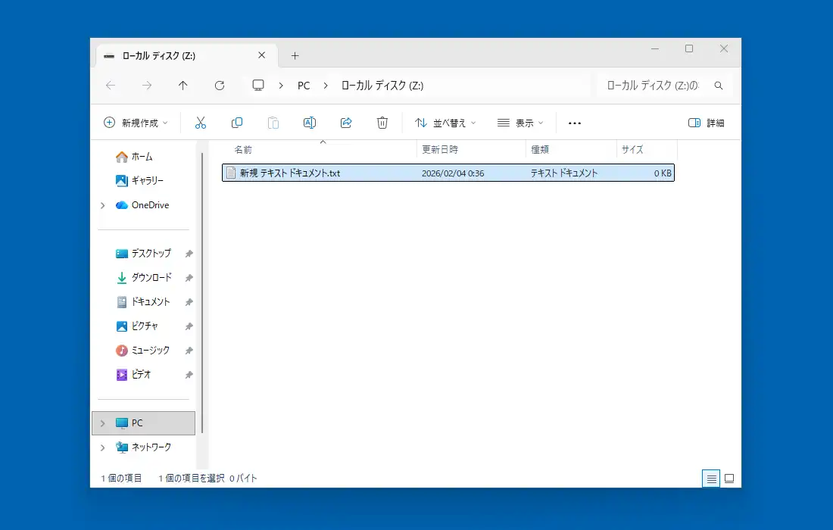The height and width of the screenshot is (530, 833).
Task: Switch to details list view layout
Action: click(710, 479)
